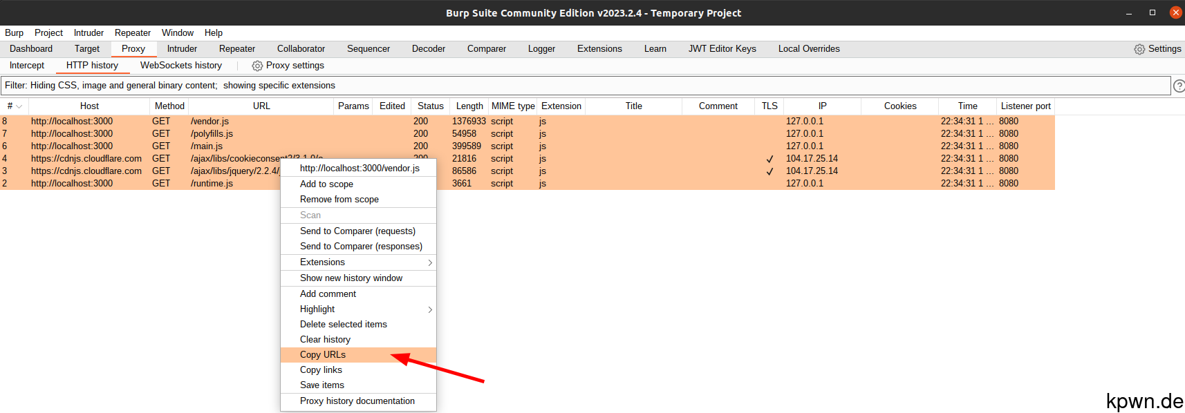Select the HTTP history sub-tab
This screenshot has height=413, width=1185.
tap(92, 66)
